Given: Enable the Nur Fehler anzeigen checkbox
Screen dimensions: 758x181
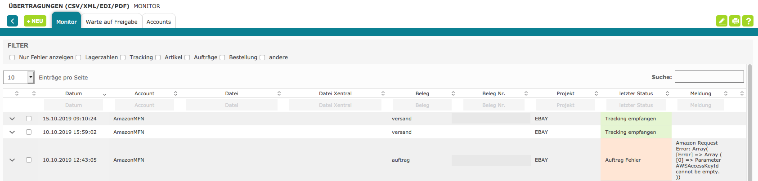Looking at the screenshot, I should click(x=12, y=57).
